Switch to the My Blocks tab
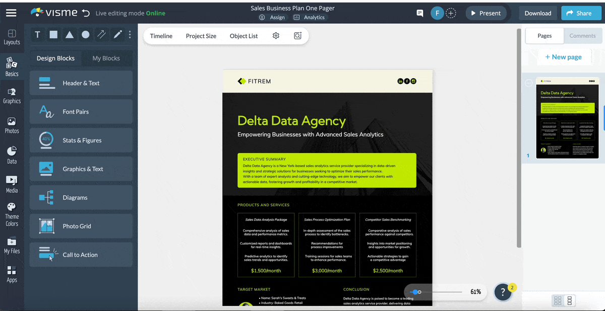Image resolution: width=605 pixels, height=311 pixels. coord(106,58)
